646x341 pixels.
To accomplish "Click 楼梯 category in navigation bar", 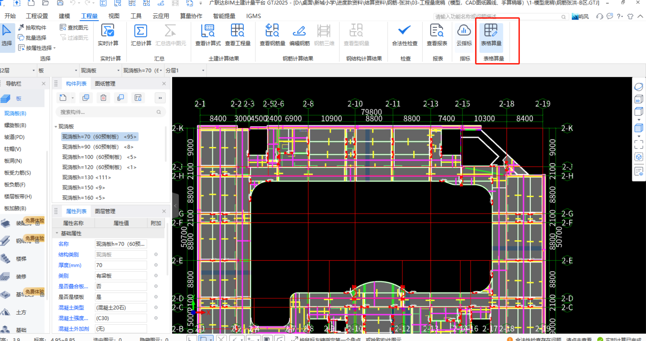I will 21,259.
